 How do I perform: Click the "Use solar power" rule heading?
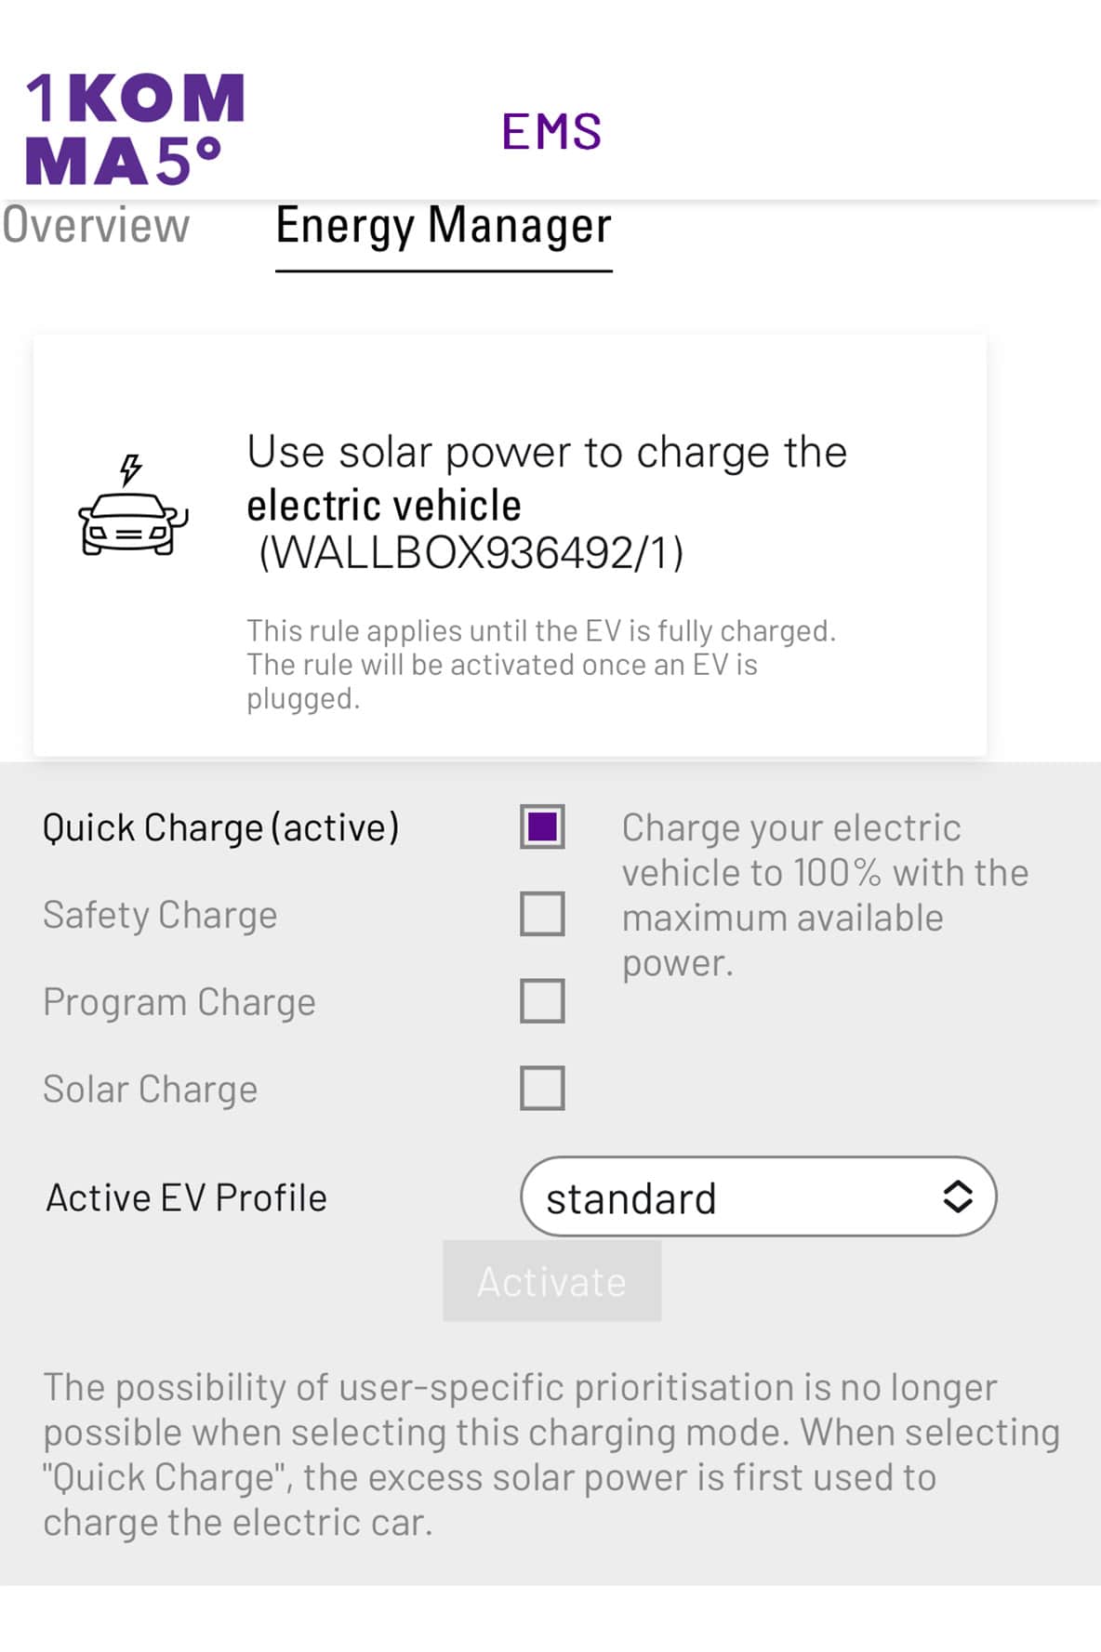click(x=547, y=453)
